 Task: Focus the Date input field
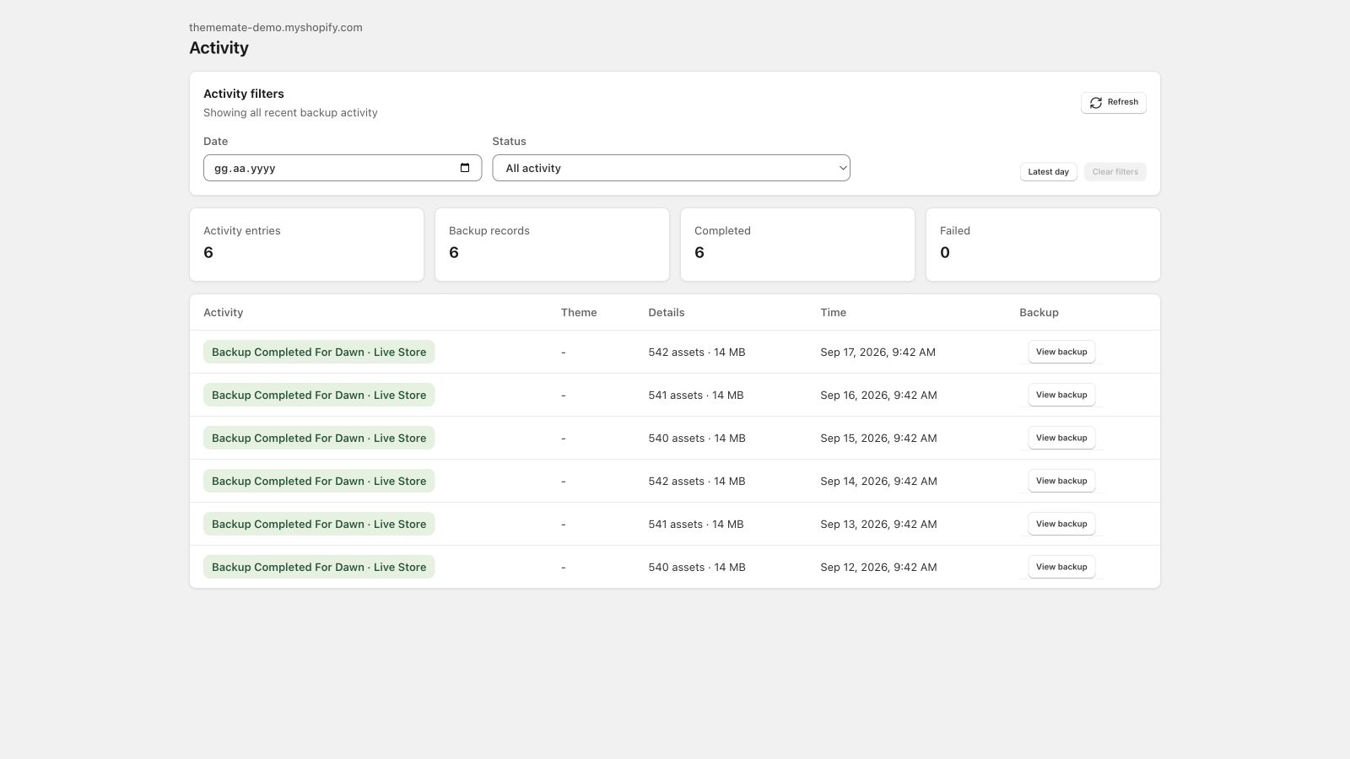pos(343,168)
